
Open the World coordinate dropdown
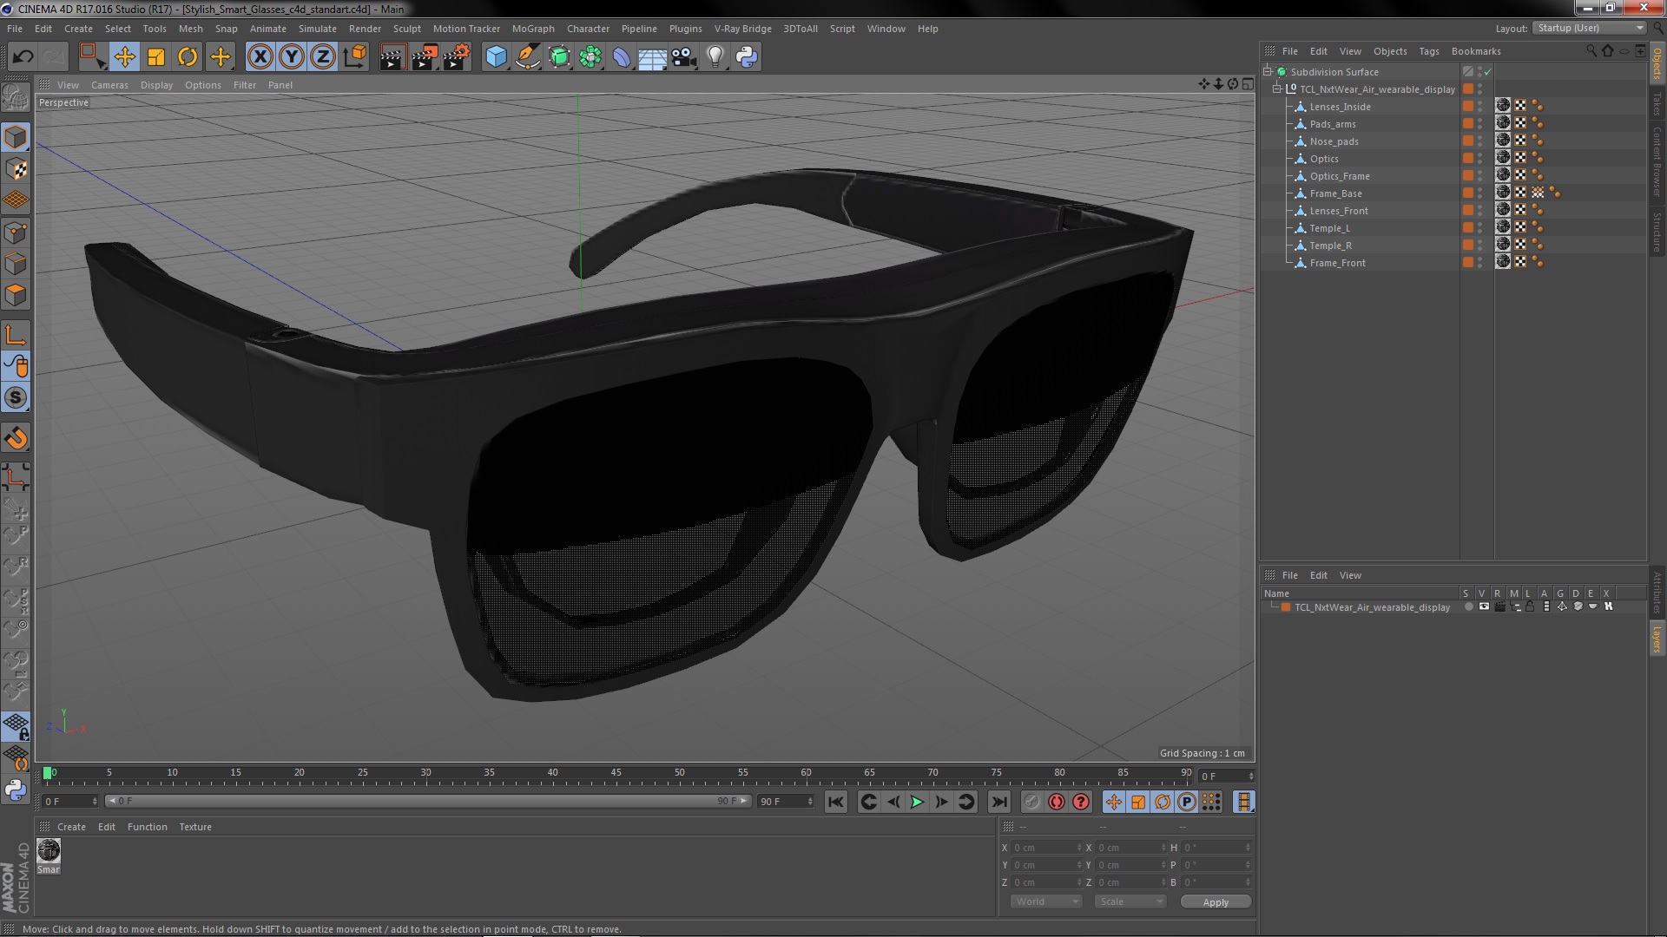[x=1046, y=901]
